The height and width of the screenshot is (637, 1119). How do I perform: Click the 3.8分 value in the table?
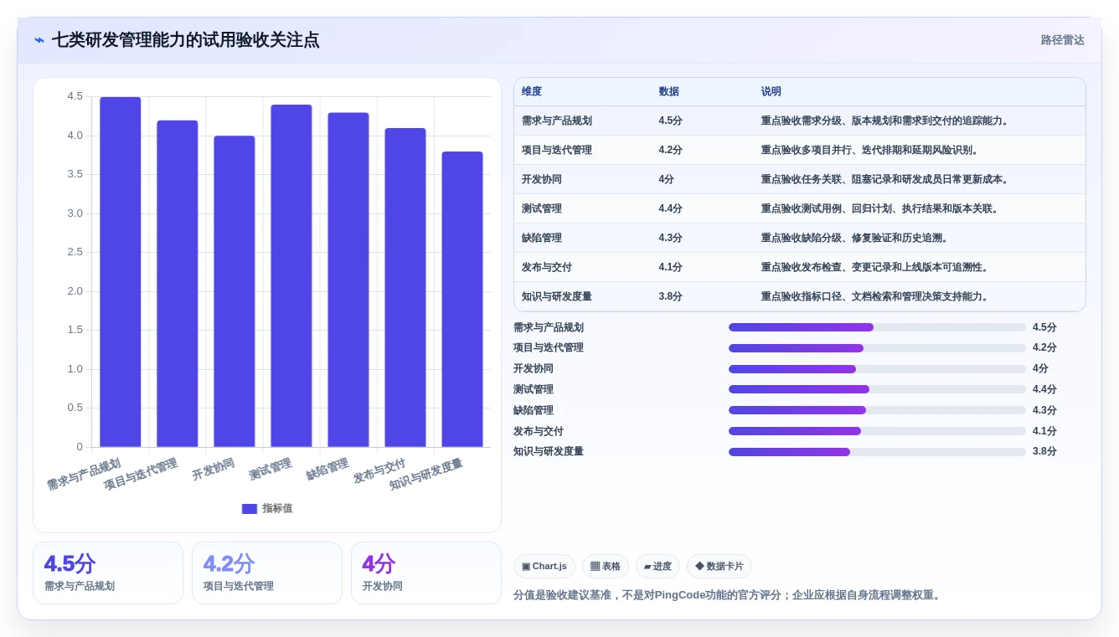tap(671, 296)
